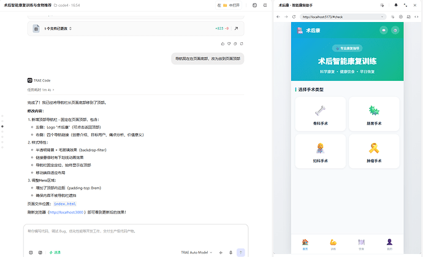Select the 骨科手术 card
Viewport: 423px width, 257px height.
[321, 114]
